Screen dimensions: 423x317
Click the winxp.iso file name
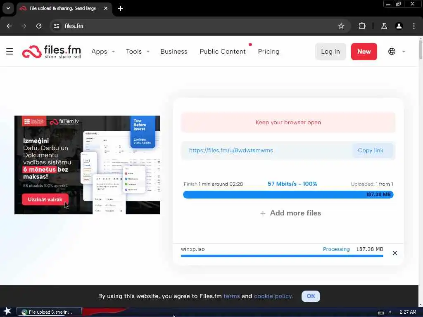coord(192,249)
